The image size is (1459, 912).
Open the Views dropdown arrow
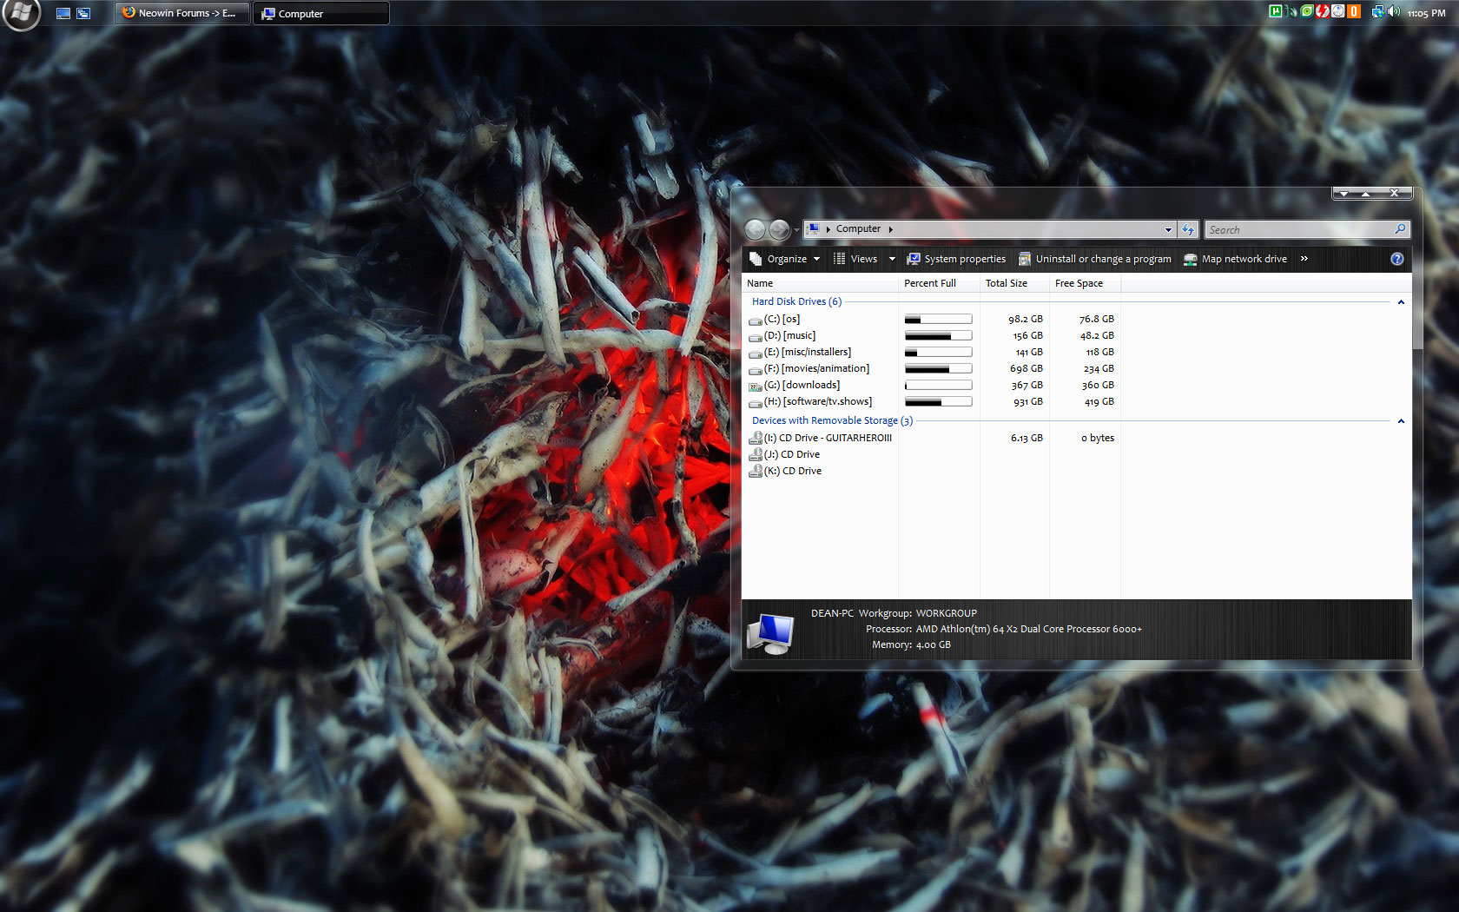tap(892, 259)
